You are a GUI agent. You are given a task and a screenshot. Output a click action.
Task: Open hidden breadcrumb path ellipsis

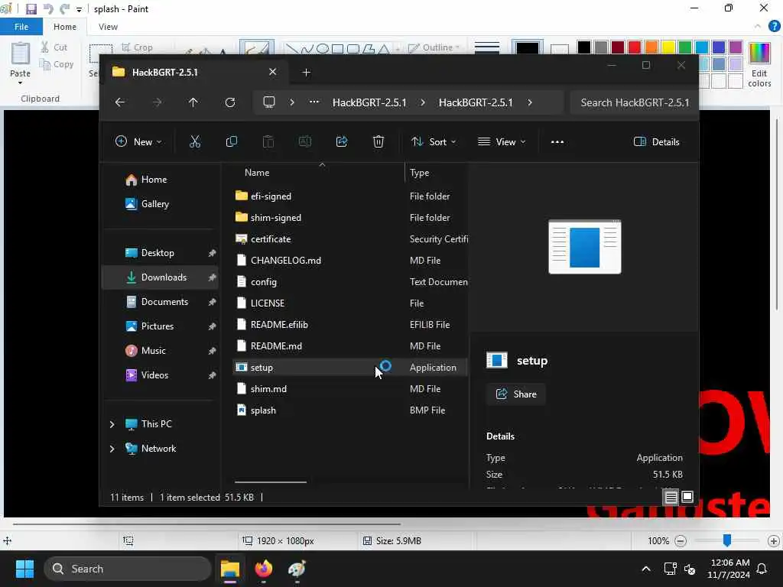[314, 102]
